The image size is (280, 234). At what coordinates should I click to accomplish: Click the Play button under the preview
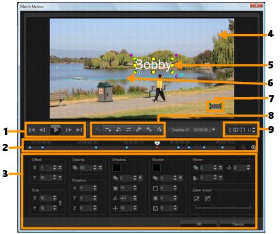(56, 130)
